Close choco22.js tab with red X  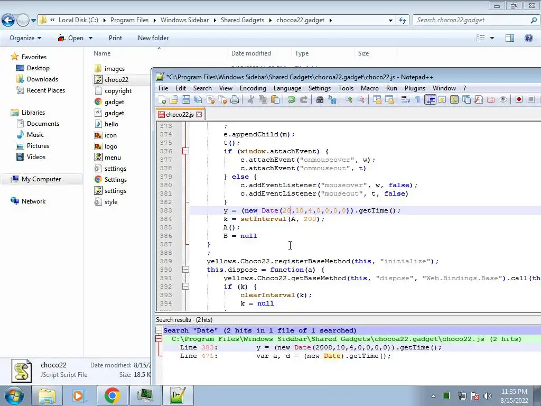199,114
